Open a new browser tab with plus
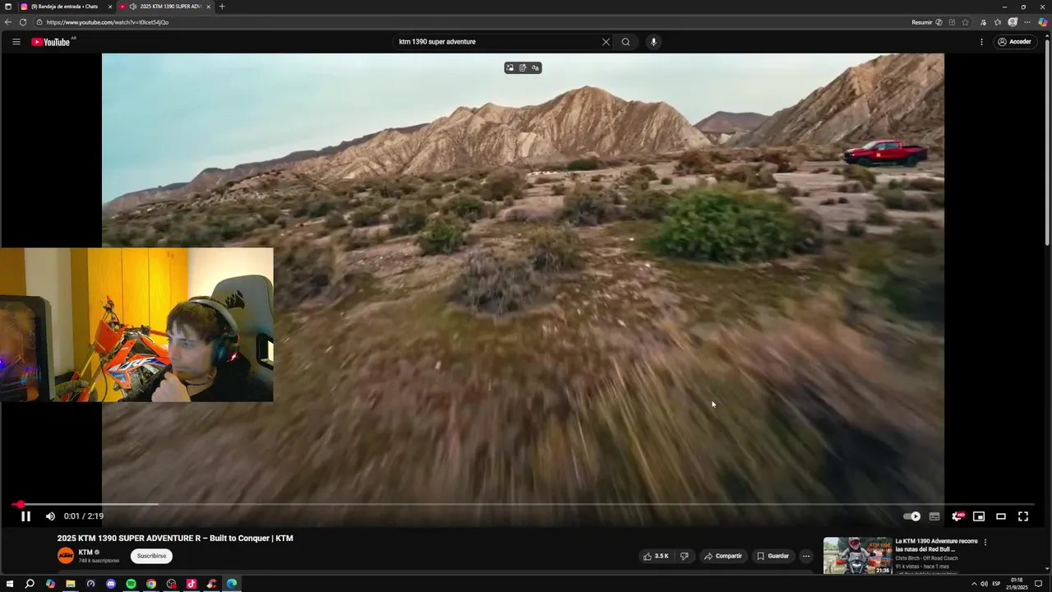 click(222, 7)
